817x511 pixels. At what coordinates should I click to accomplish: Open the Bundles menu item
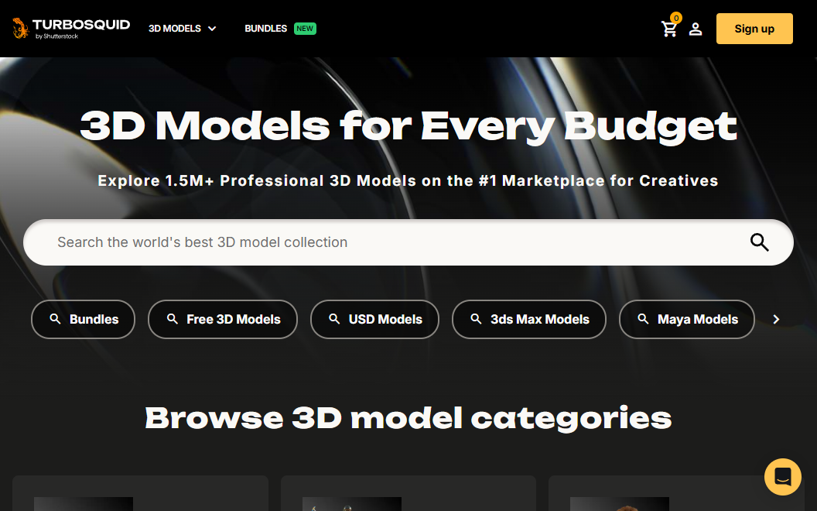click(265, 29)
